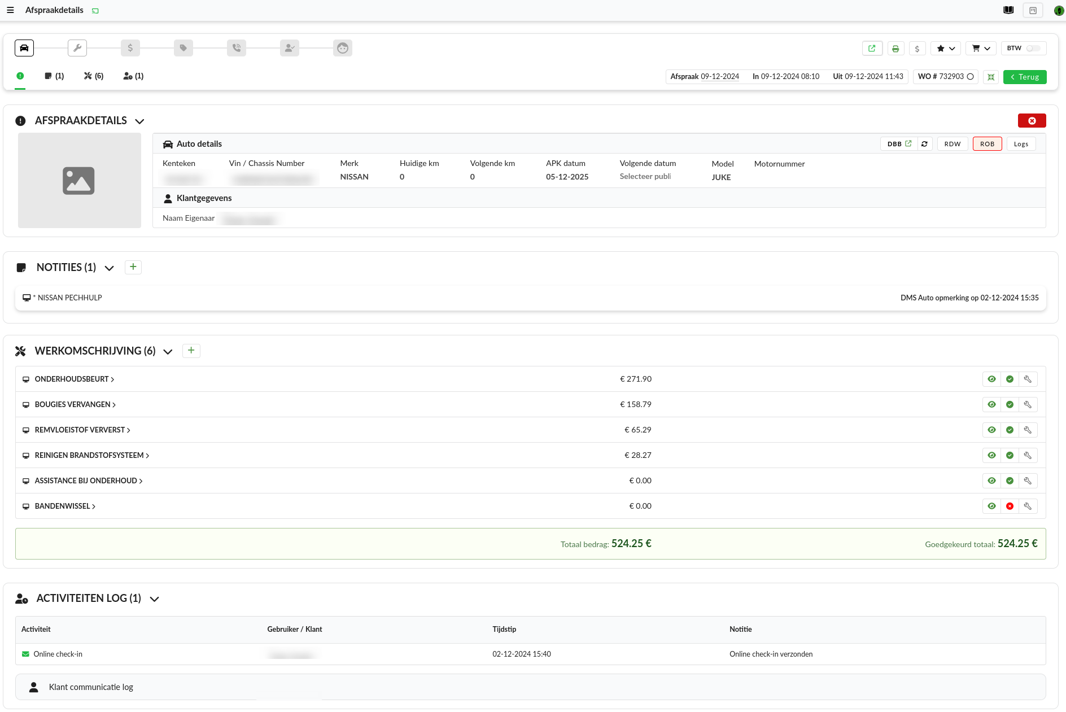Switch to the work descriptions (6) tab

tap(94, 76)
